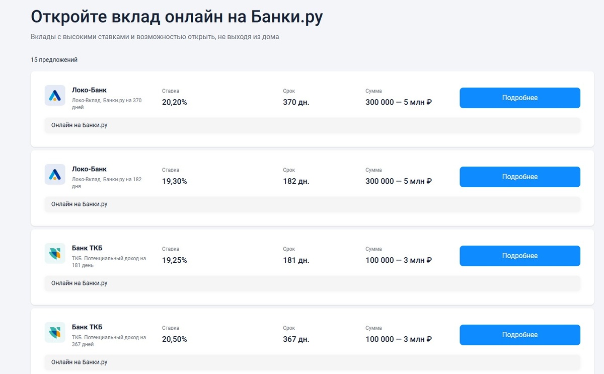Click Банк ТКБ logo on the 367-day offer
The width and height of the screenshot is (604, 374).
55,332
